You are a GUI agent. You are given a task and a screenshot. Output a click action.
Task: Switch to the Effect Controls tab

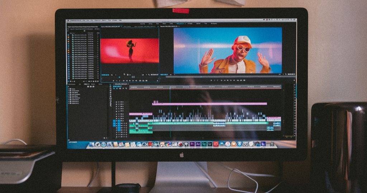[x=127, y=26]
